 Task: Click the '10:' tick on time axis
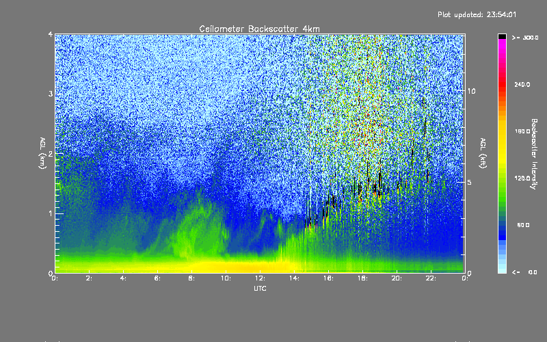[226, 278]
